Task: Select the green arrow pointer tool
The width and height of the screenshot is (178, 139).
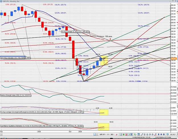Action: tap(135, 134)
